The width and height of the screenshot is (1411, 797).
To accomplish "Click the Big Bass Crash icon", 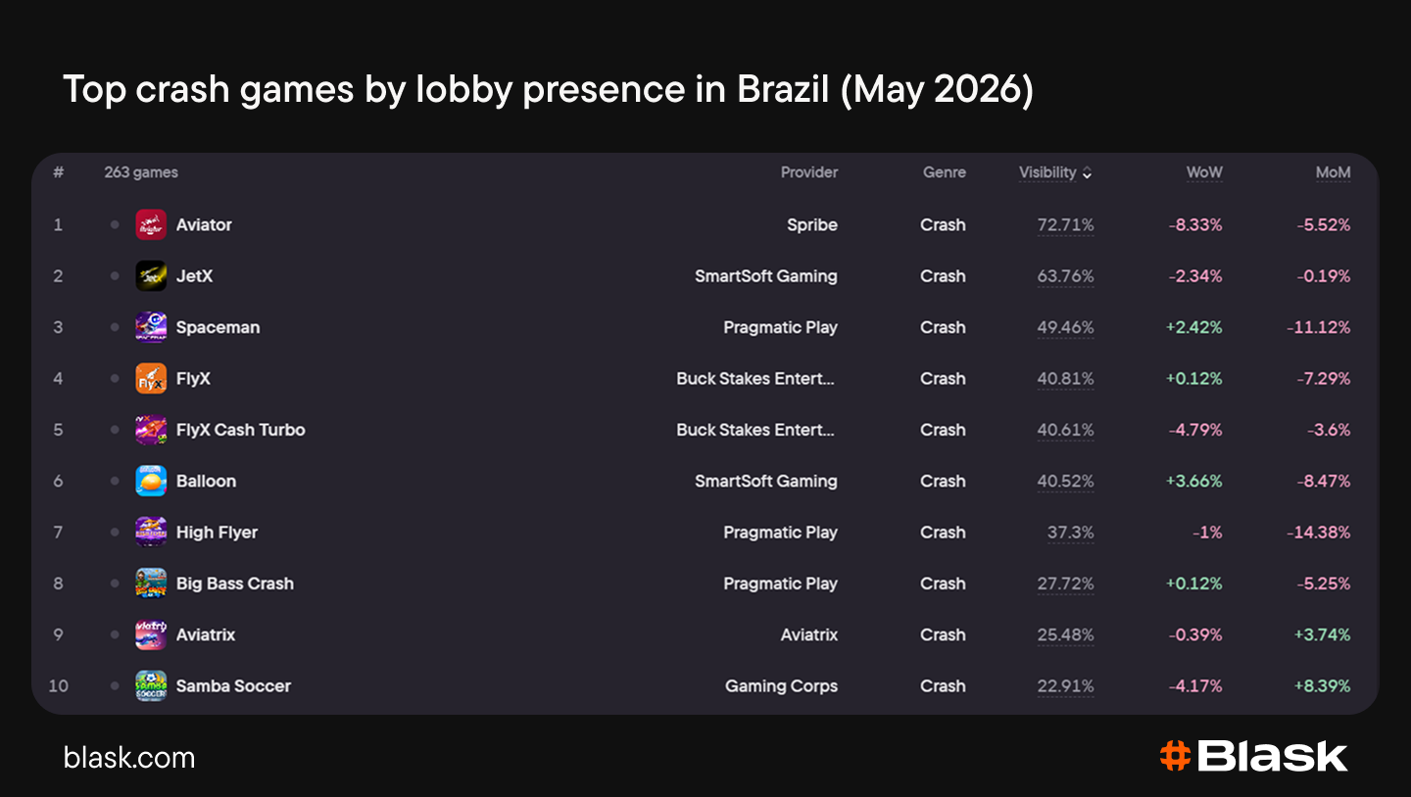I will [151, 584].
